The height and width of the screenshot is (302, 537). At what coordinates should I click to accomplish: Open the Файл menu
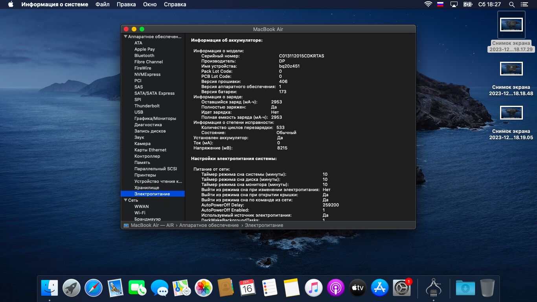(103, 4)
